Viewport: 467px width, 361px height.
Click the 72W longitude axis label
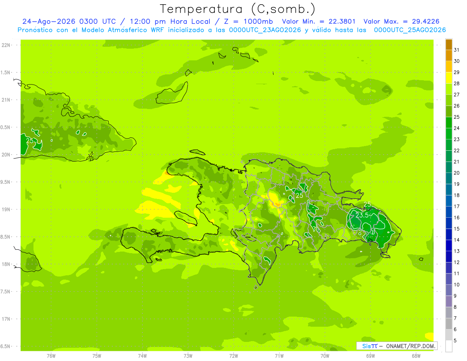(233, 356)
